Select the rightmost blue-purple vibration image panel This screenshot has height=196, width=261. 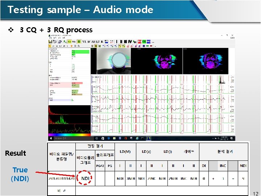point(206,61)
